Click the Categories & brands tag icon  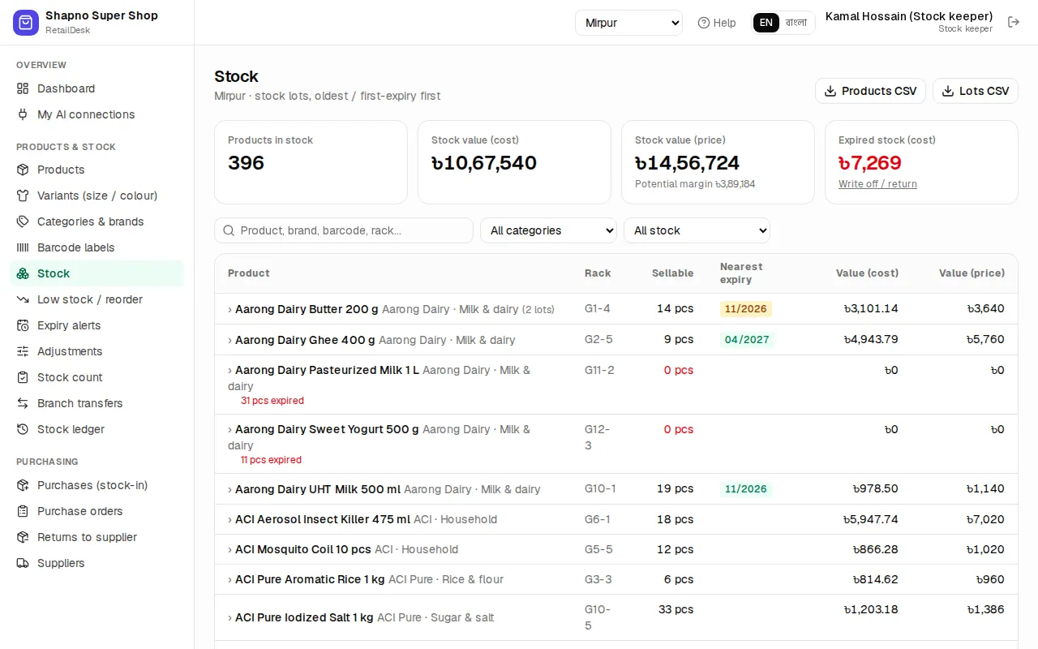(23, 221)
